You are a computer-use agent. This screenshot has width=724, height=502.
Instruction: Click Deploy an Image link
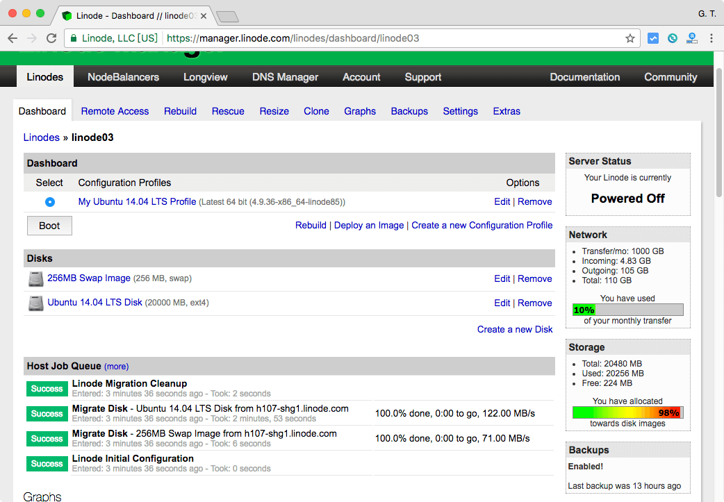tap(369, 225)
